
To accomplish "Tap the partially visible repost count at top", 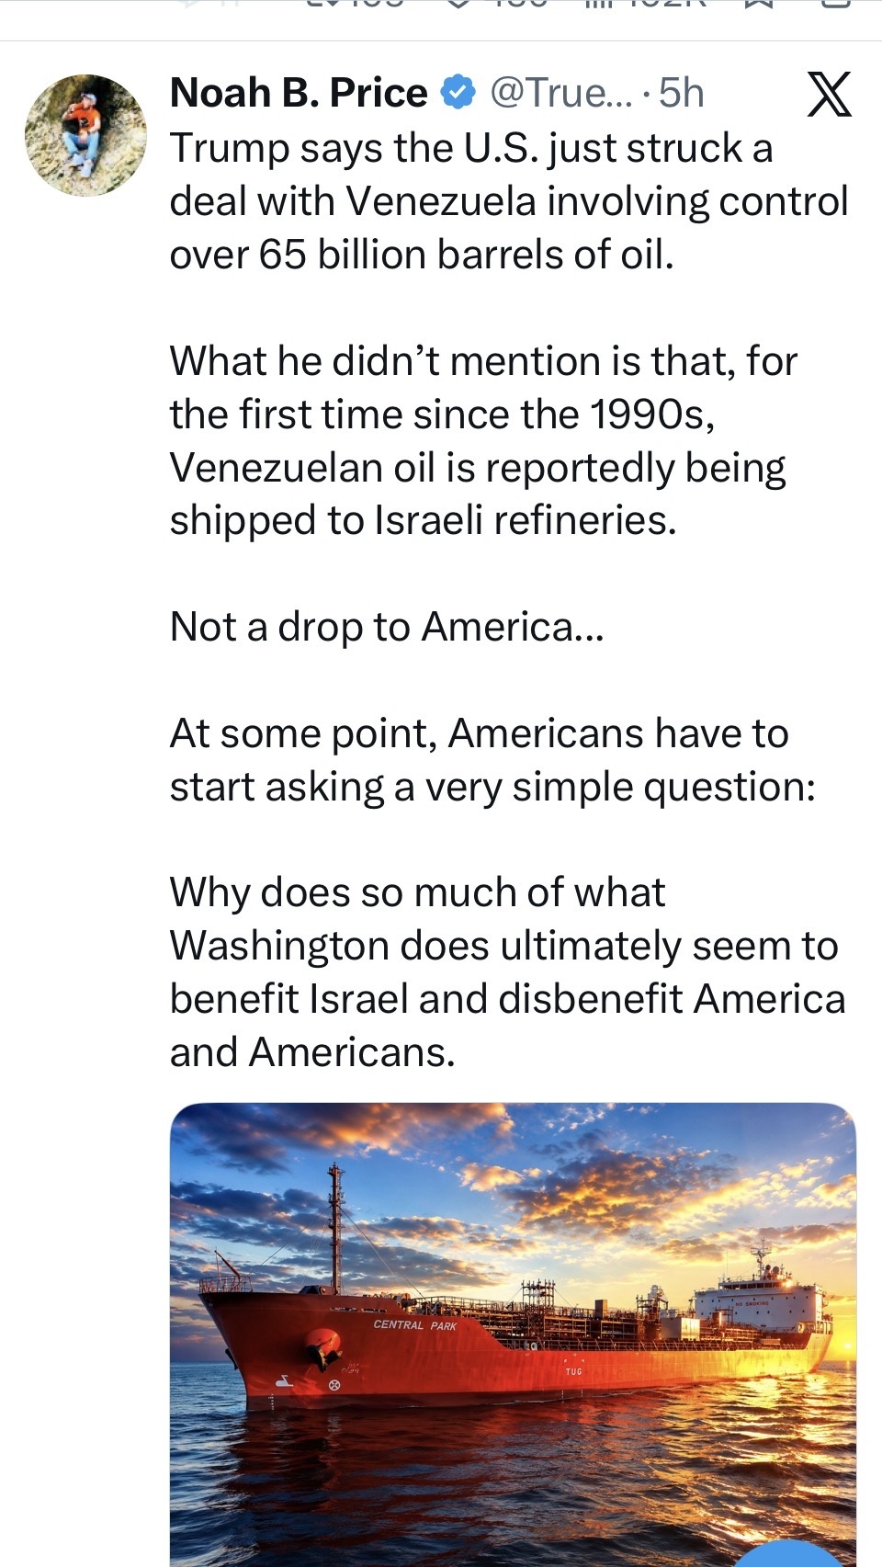I will pyautogui.click(x=354, y=4).
